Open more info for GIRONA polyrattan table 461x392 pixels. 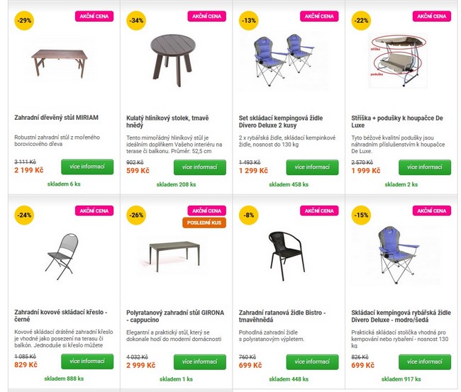pos(199,362)
